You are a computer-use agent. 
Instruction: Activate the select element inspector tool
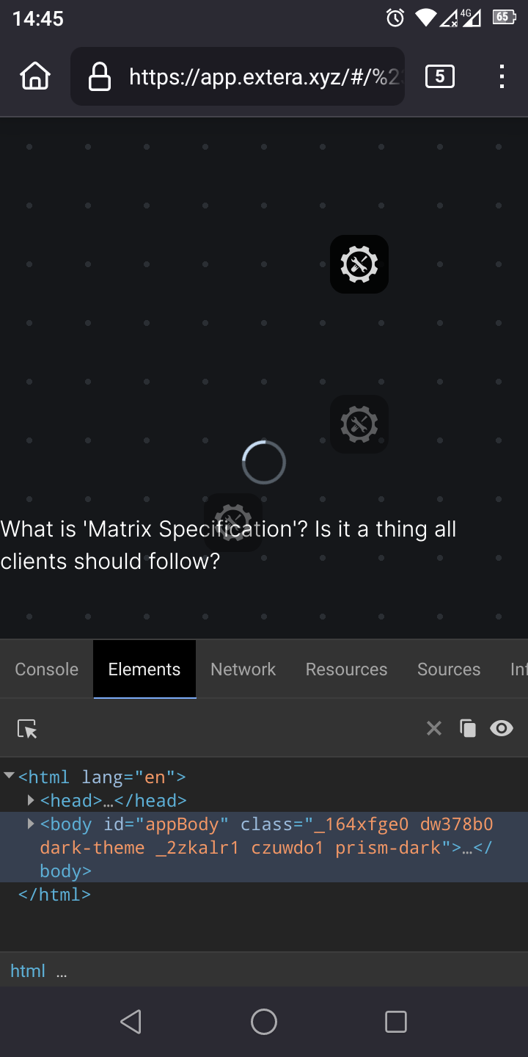click(x=27, y=728)
